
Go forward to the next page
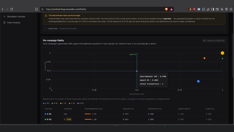tap(7, 9)
